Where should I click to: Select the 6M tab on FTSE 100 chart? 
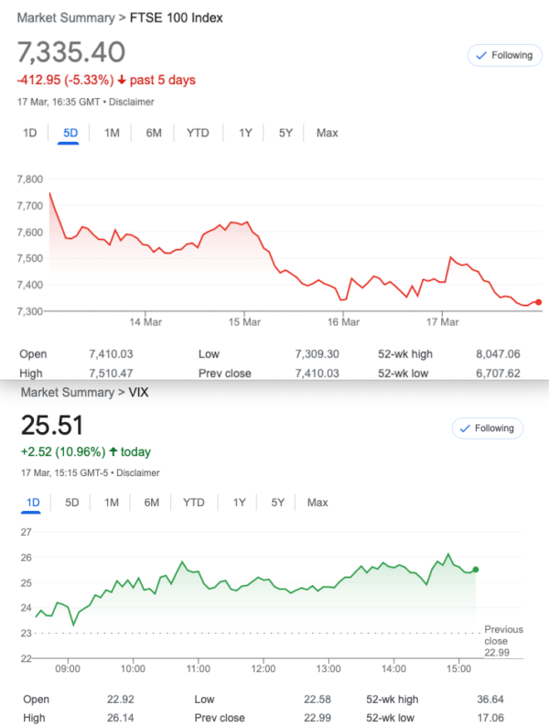pyautogui.click(x=154, y=133)
